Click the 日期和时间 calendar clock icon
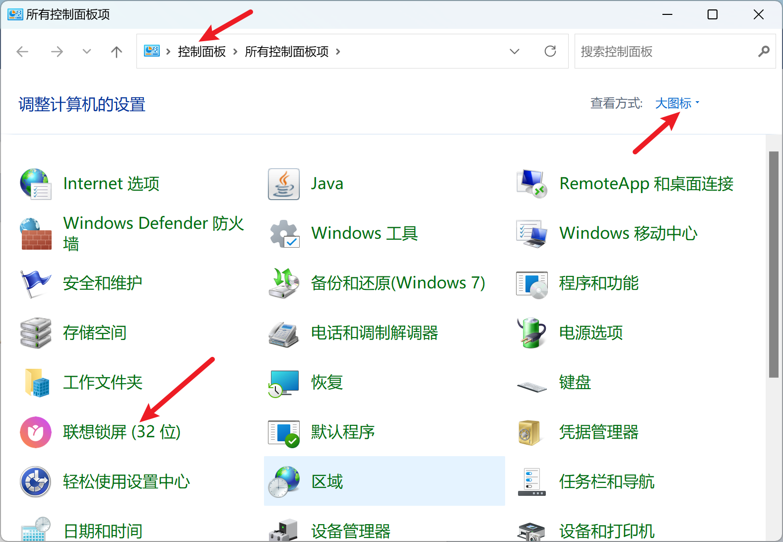Screen dimensions: 783x542 [36, 529]
